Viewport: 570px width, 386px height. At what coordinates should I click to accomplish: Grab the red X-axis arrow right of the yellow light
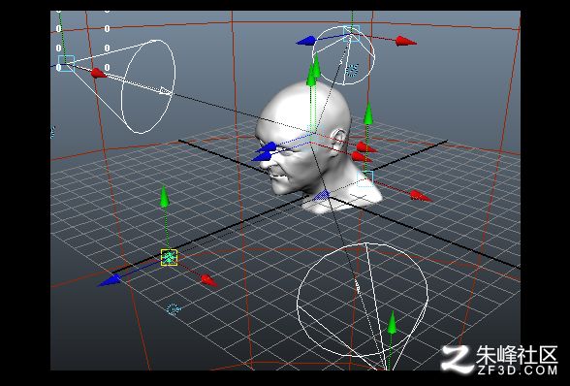click(x=209, y=280)
